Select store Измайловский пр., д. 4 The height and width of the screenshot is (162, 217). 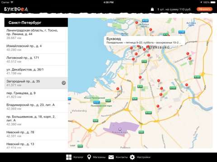pos(36,48)
